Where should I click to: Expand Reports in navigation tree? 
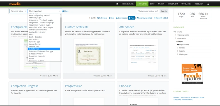pyautogui.click(x=178, y=51)
